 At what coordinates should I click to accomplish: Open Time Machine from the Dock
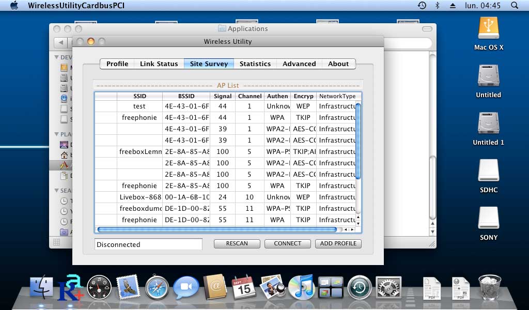(x=360, y=288)
